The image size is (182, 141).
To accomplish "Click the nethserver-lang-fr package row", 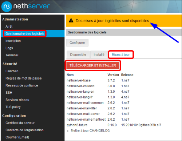I will (x=98, y=97).
